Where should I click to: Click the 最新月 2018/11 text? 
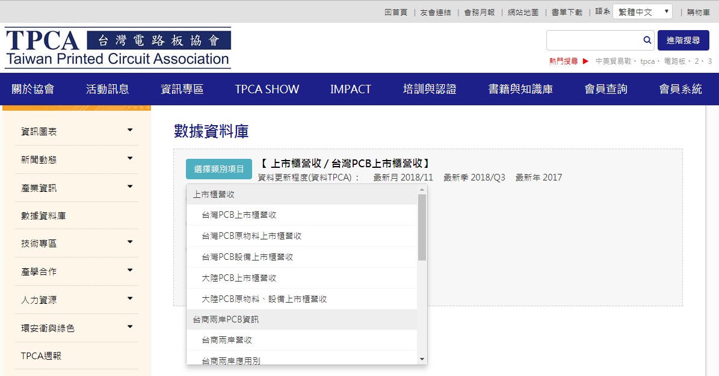coord(403,177)
